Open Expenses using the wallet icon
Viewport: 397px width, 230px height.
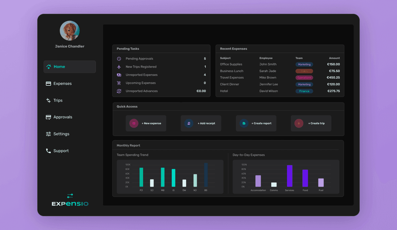tap(49, 83)
